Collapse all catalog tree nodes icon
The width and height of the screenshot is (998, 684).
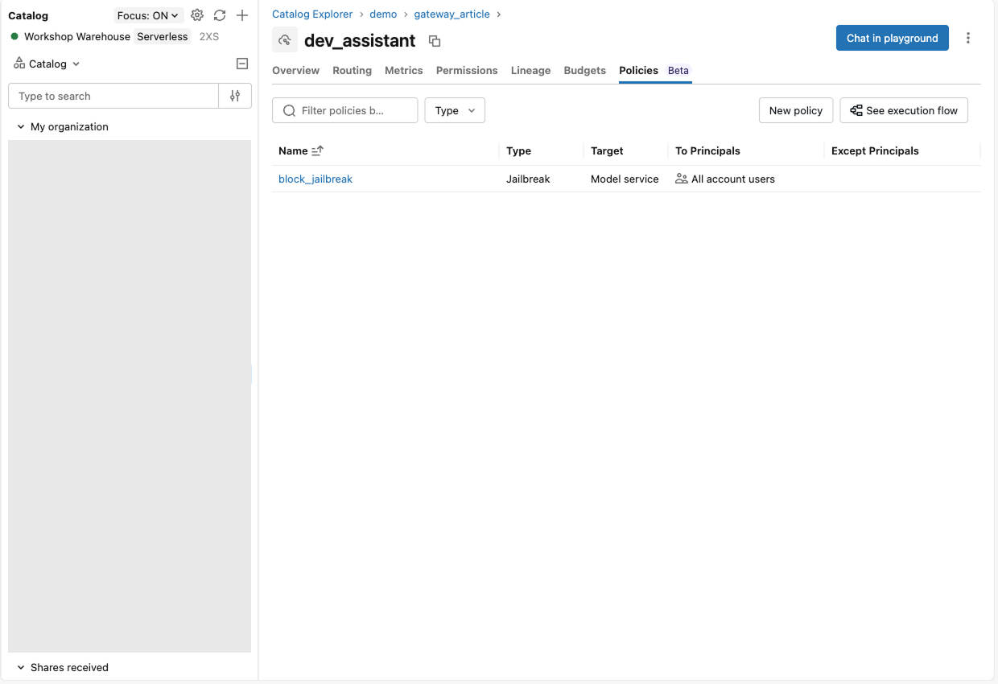(x=242, y=64)
